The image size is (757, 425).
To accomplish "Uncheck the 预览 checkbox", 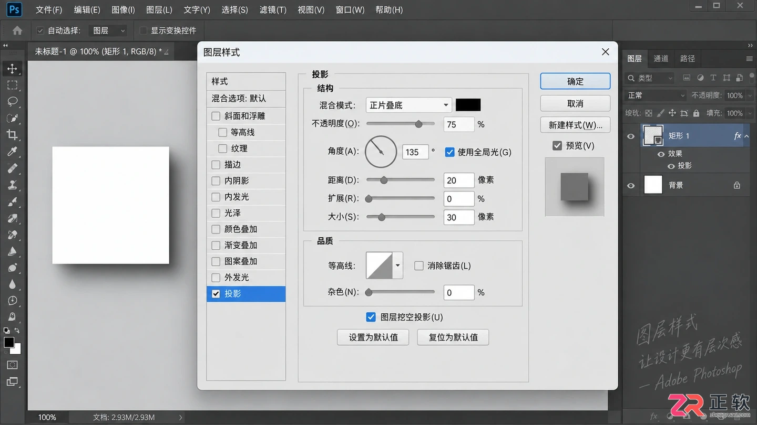I will (x=557, y=146).
